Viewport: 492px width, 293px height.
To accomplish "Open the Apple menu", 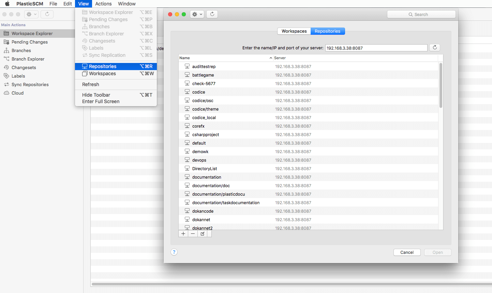I will tap(7, 4).
